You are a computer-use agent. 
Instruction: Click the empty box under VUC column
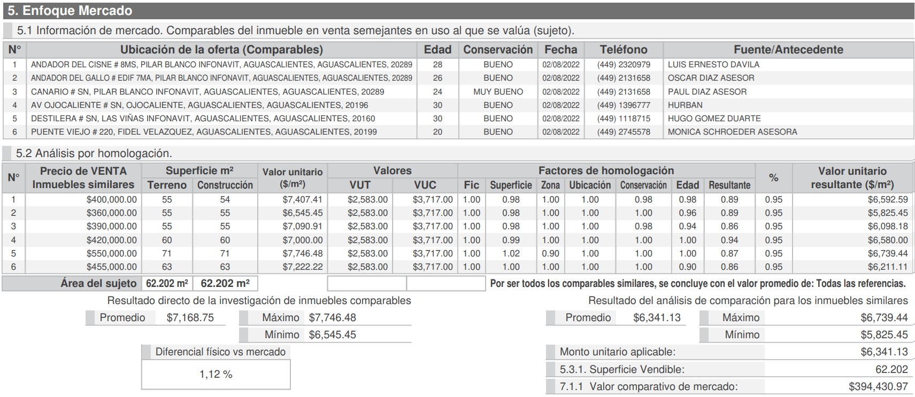tap(445, 283)
